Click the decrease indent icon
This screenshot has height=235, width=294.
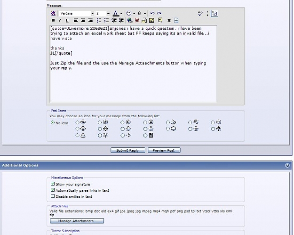pos(114,20)
